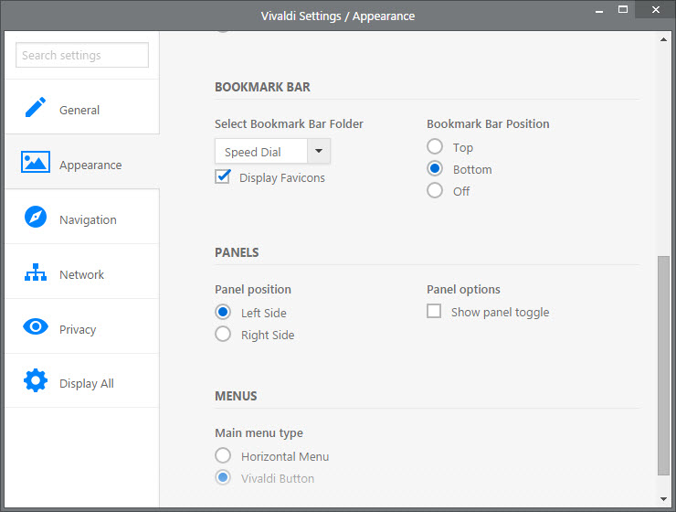This screenshot has width=676, height=512.
Task: Set bookmark bar position to Top
Action: [x=435, y=146]
